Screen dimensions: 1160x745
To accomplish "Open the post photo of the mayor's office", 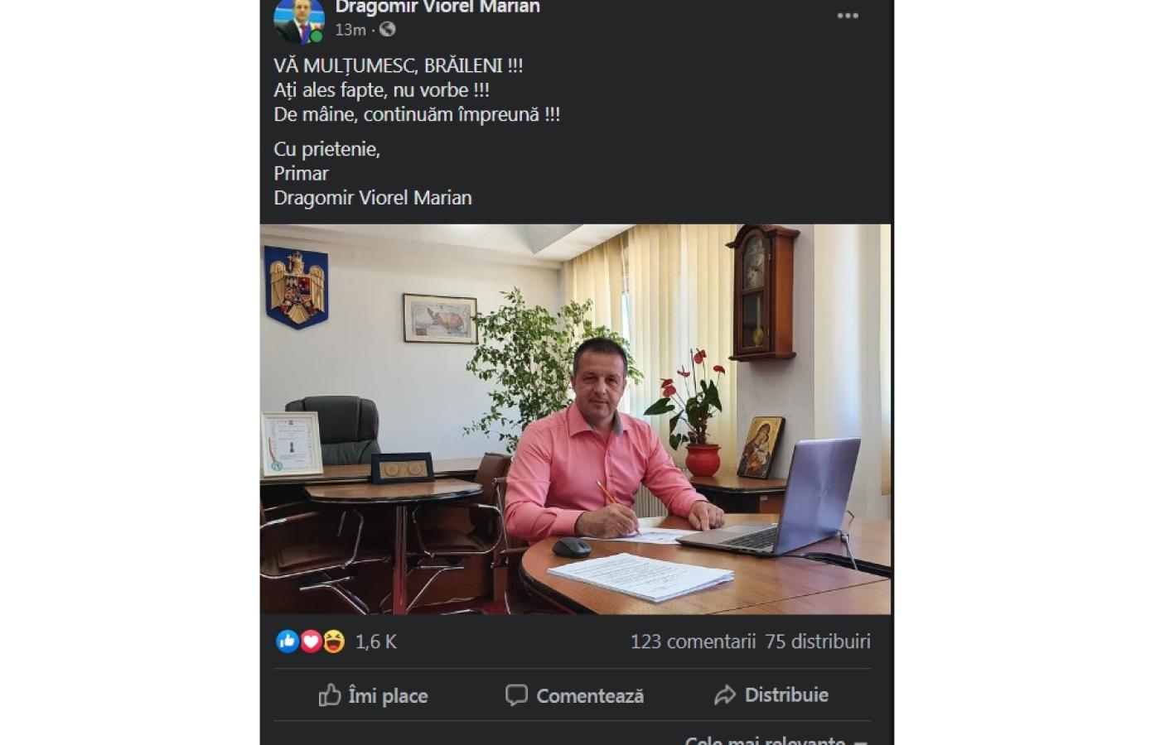I will coord(576,419).
